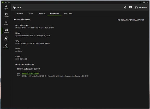
Task: Switch to the Skærme tab
Action: click(x=20, y=13)
